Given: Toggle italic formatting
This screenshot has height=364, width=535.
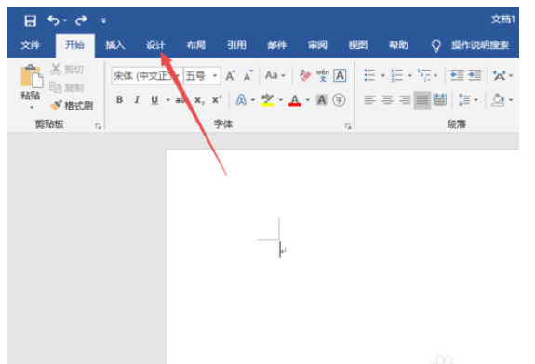Looking at the screenshot, I should coord(137,99).
